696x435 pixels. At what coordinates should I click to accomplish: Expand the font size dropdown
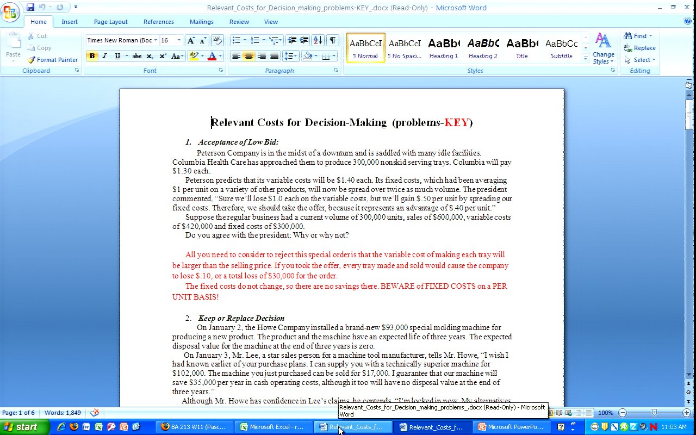click(x=179, y=40)
